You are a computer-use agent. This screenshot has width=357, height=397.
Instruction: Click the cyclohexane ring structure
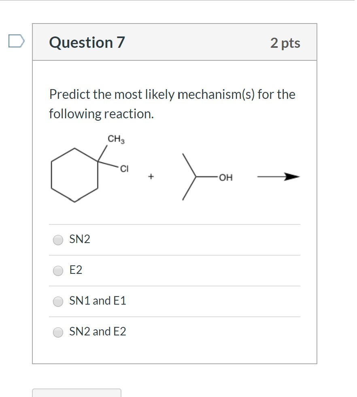pyautogui.click(x=75, y=175)
